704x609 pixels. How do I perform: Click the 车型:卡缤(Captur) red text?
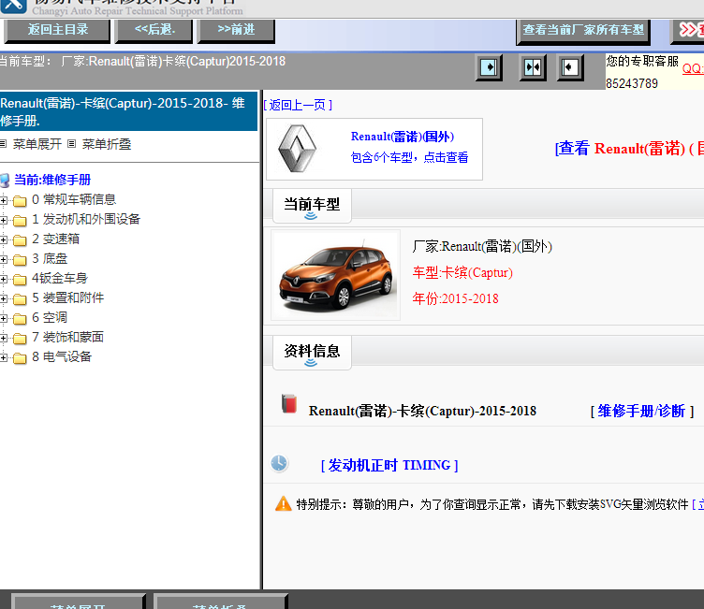(462, 272)
